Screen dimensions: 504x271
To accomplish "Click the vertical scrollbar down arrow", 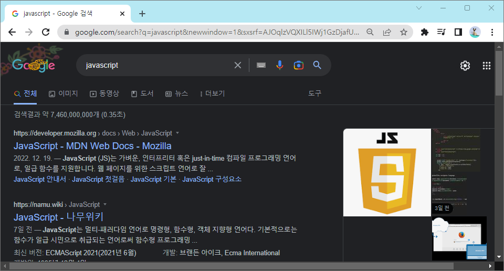I will [499, 257].
